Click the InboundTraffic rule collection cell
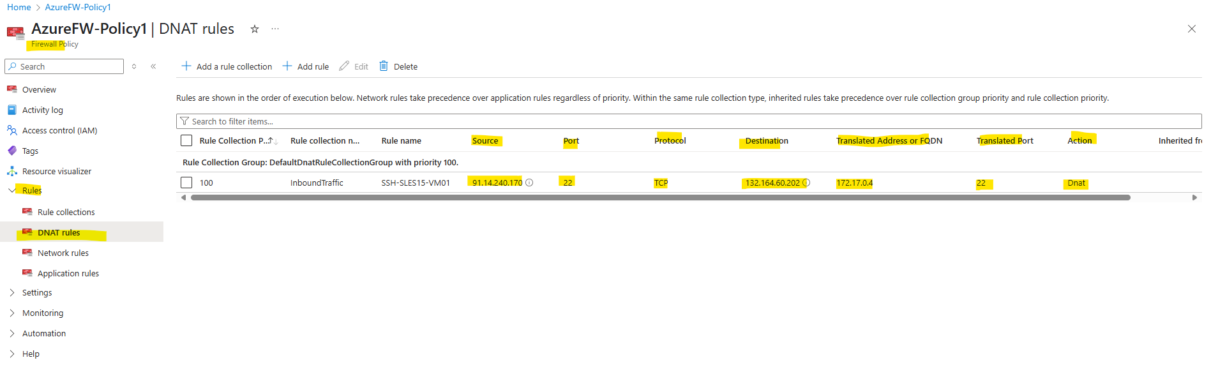Viewport: 1211px width, 381px height. coord(317,183)
